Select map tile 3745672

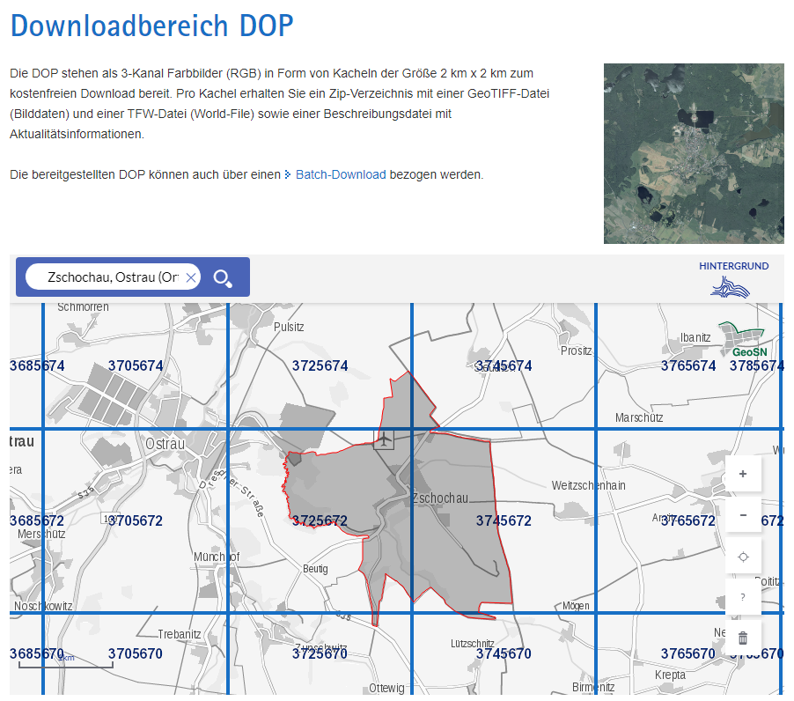[504, 520]
